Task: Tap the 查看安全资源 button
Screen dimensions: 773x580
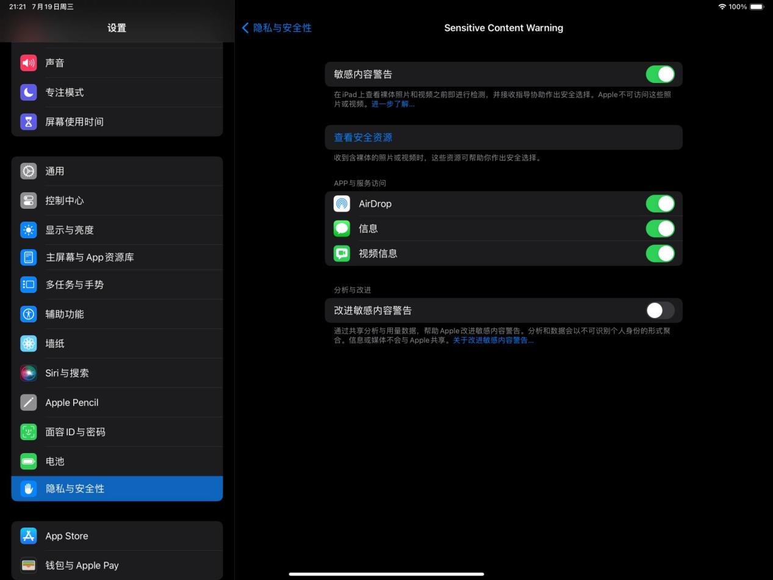Action: 363,137
